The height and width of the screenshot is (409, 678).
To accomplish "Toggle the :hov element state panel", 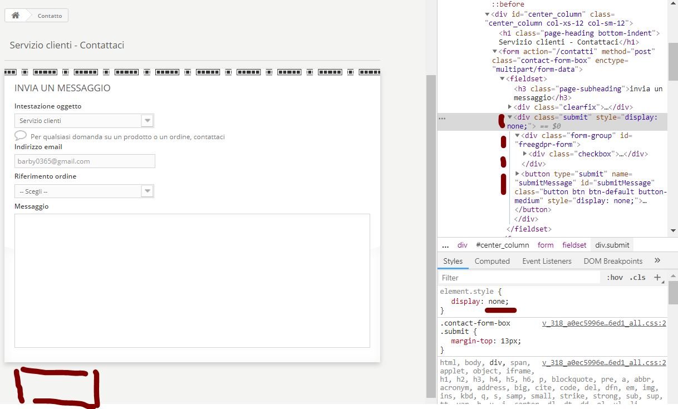I will 615,277.
